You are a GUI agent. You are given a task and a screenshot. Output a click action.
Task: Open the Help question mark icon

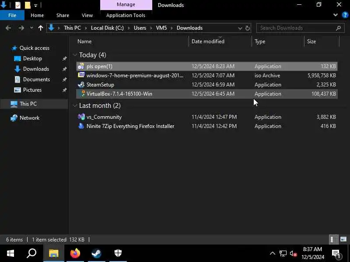(x=345, y=15)
